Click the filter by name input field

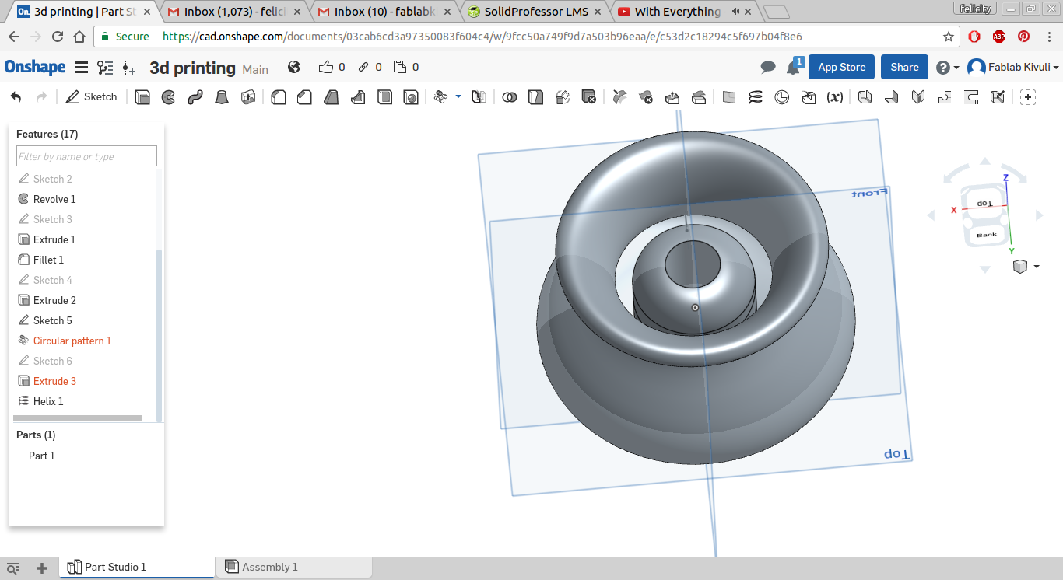pyautogui.click(x=86, y=156)
